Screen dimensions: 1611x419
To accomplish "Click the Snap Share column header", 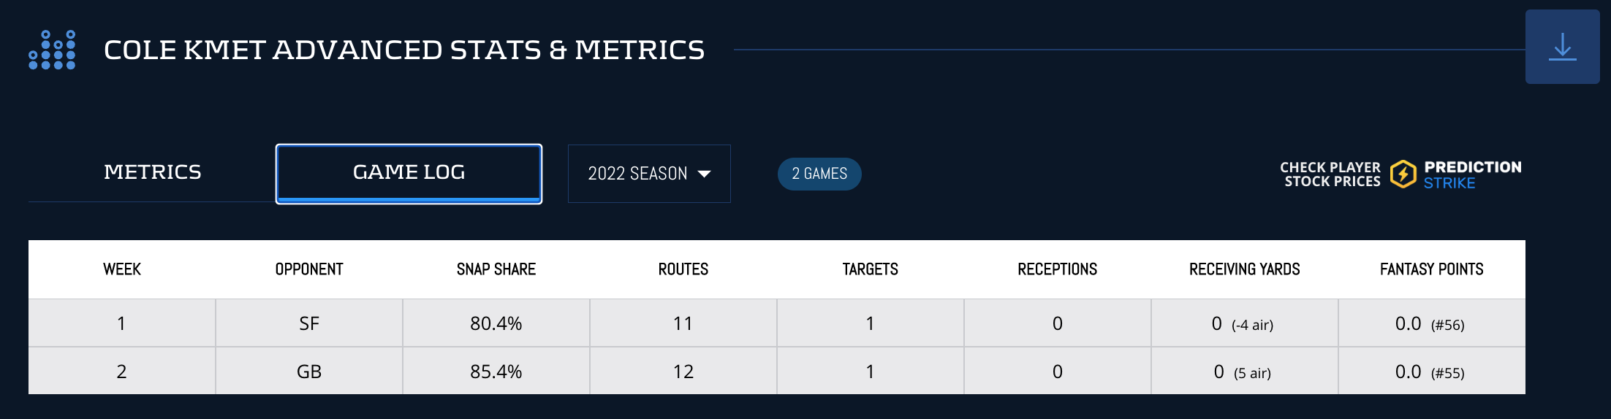I will [496, 269].
